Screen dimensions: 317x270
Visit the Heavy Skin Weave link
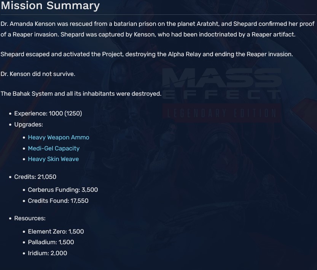(x=53, y=159)
